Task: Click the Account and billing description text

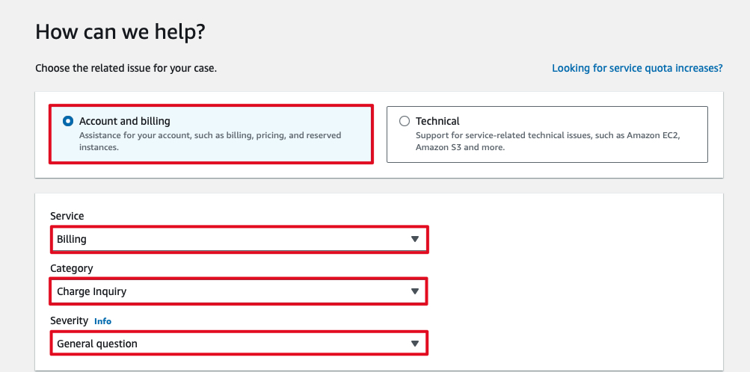Action: click(209, 141)
